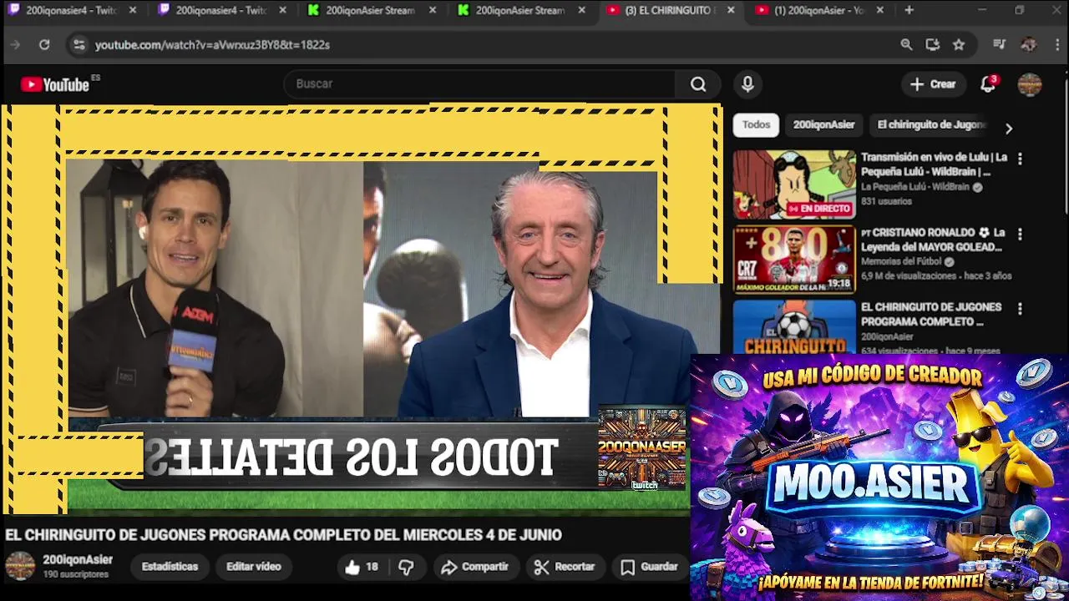
Task: Visit Memorias del Fútbol channel
Action: pyautogui.click(x=902, y=261)
